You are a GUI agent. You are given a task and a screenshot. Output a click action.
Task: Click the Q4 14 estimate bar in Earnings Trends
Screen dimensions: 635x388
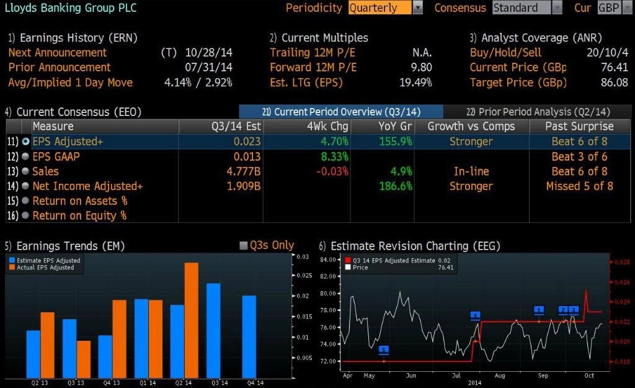pyautogui.click(x=249, y=336)
